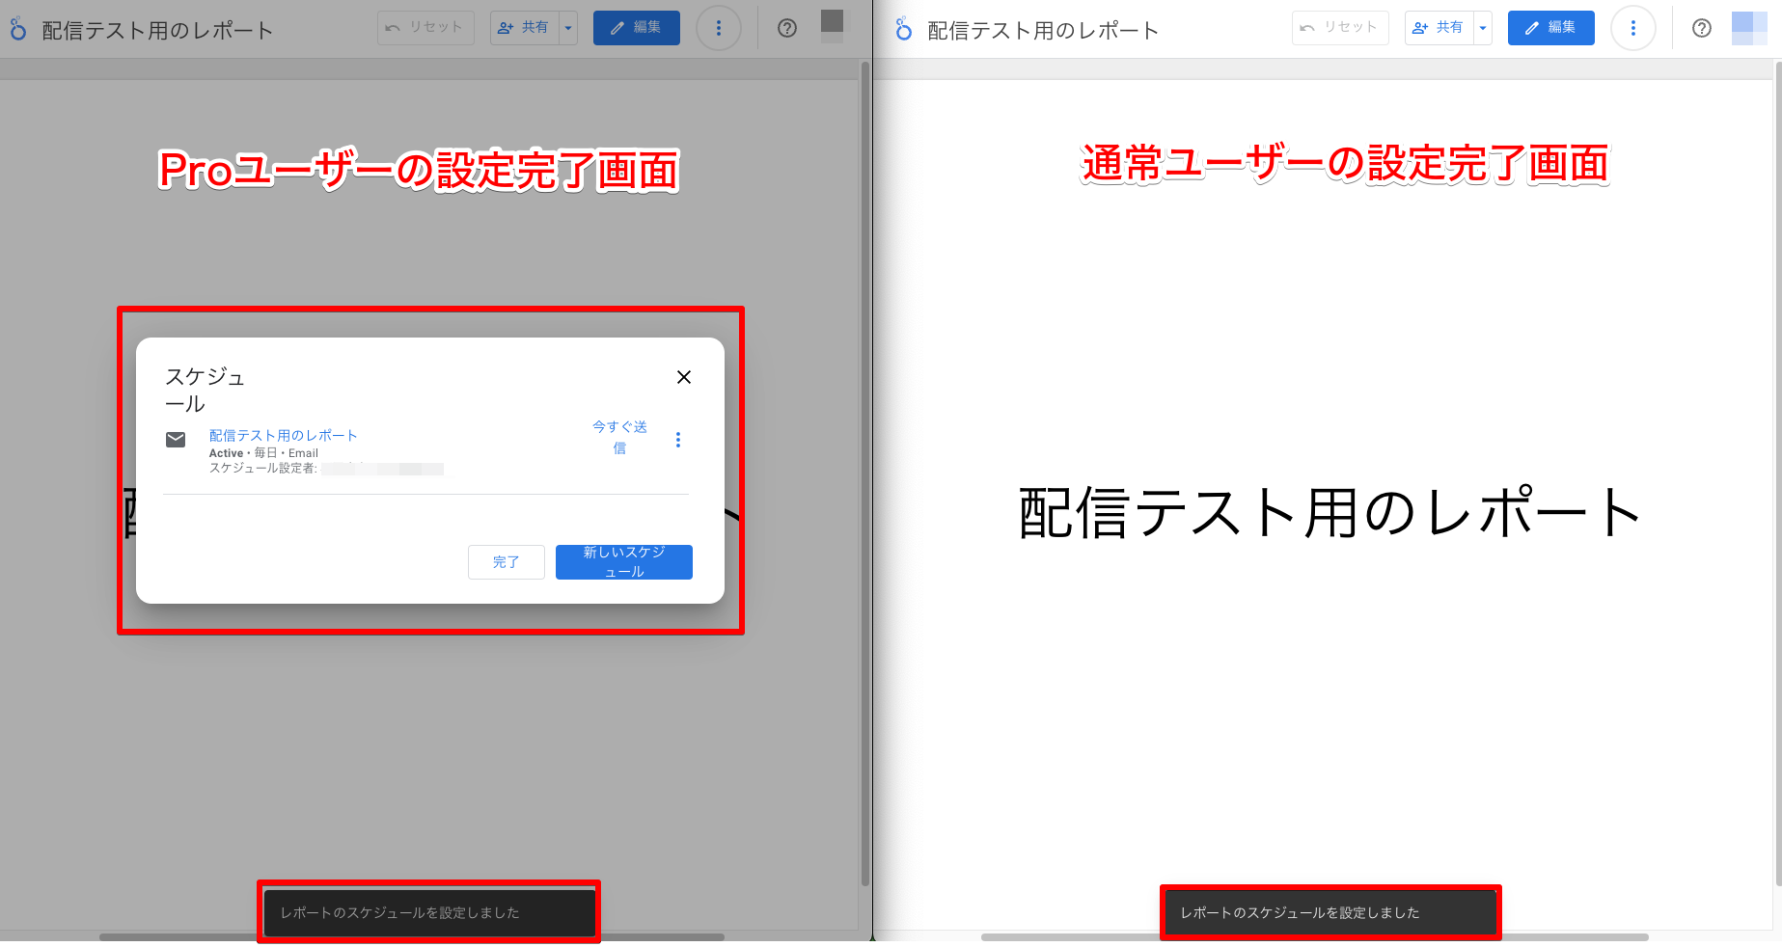Open the 配信テスト用のレポート schedule link
The height and width of the screenshot is (947, 1782).
(283, 435)
